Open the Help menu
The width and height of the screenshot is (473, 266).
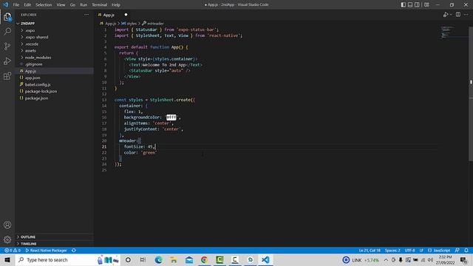(x=116, y=5)
